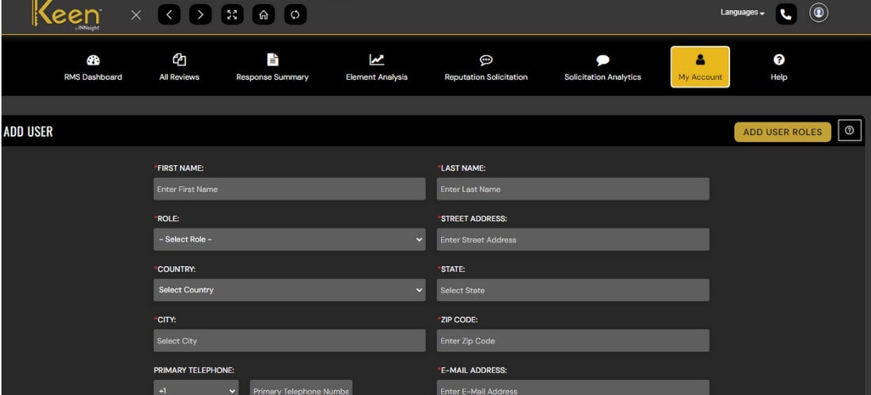Click the question mark help icon beside Add User Roles
Viewport: 871px width, 395px height.
[x=849, y=130]
